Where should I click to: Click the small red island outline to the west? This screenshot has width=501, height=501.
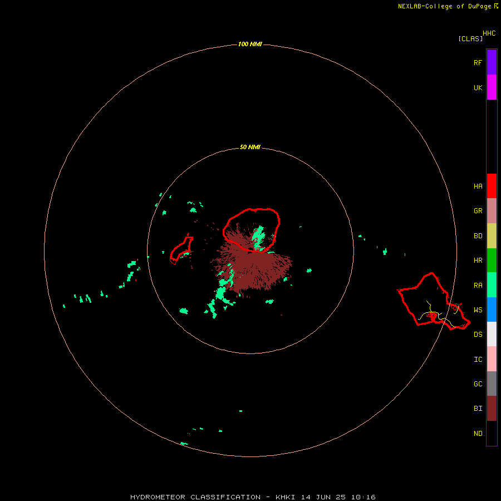[x=181, y=250]
